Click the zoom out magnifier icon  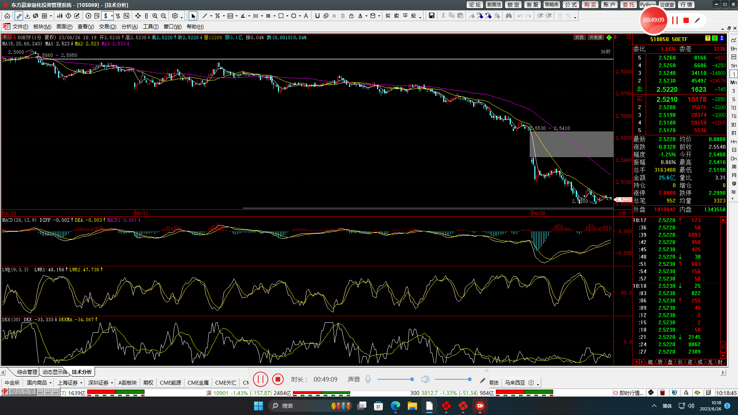[x=163, y=16]
